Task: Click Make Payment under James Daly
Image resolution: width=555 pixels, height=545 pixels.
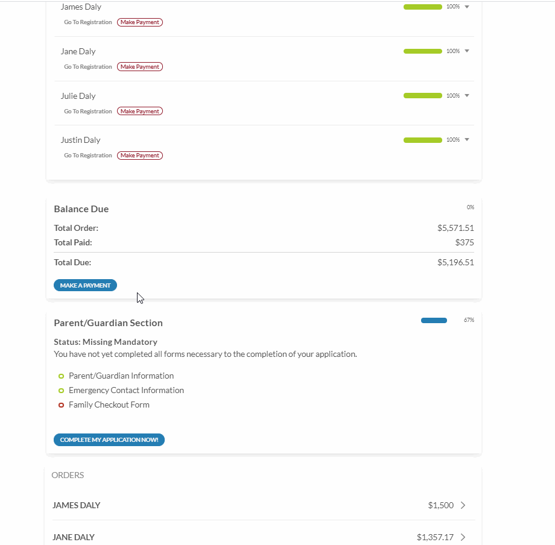Action: (140, 22)
